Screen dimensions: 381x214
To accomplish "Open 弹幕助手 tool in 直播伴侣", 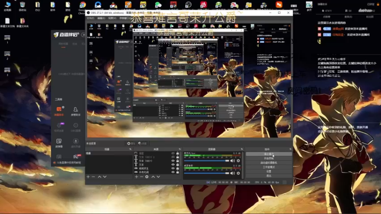I will (x=59, y=111).
